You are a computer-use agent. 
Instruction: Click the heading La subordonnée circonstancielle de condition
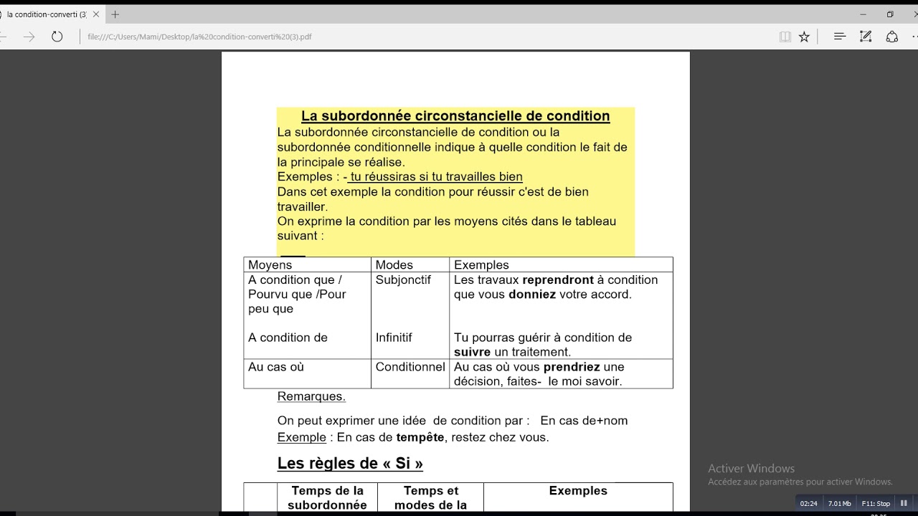pos(455,116)
